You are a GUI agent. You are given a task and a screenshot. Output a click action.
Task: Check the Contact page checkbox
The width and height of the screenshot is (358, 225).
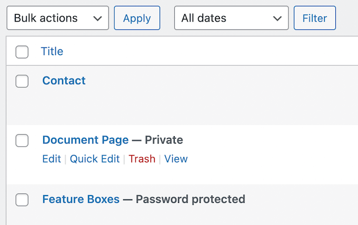(22, 81)
